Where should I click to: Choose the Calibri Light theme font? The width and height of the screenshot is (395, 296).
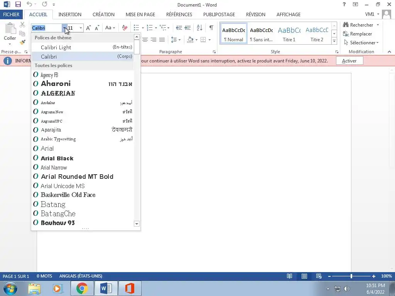tap(83, 47)
